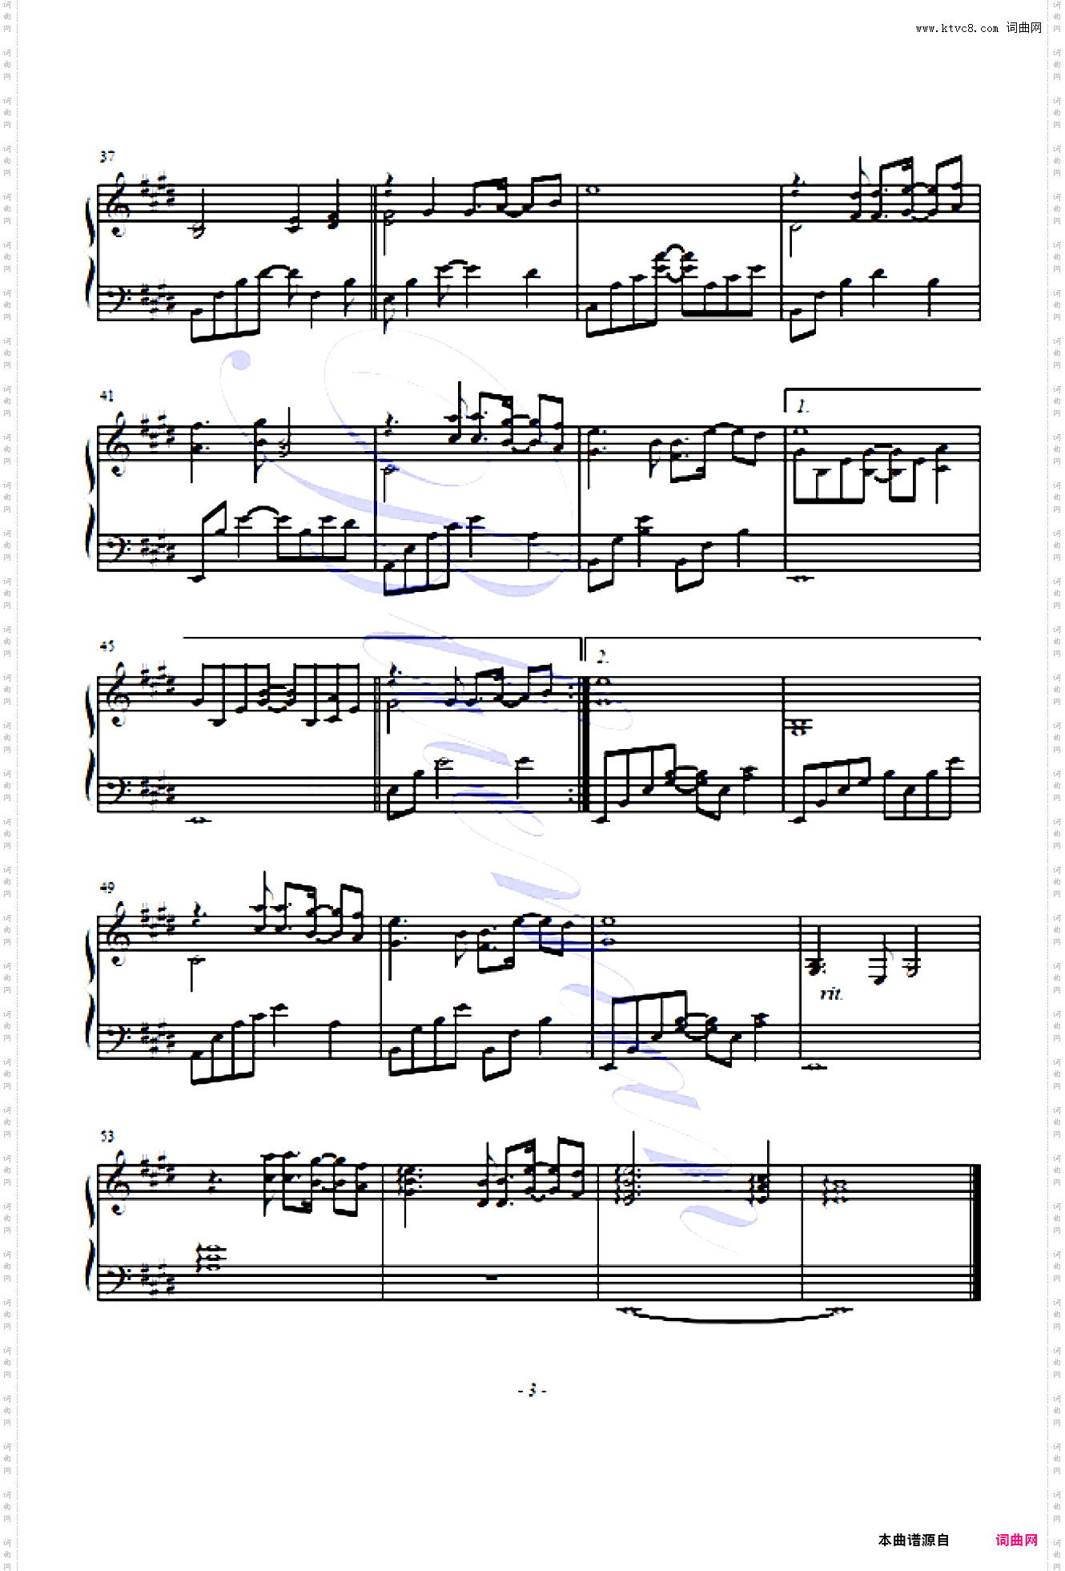Click the page number 3 at bottom
This screenshot has height=1571, width=1065.
(532, 1390)
